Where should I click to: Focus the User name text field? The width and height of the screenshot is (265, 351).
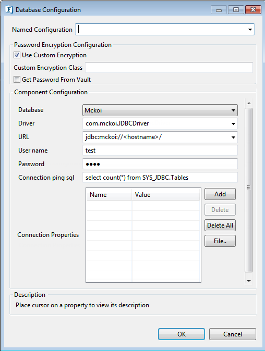160,151
